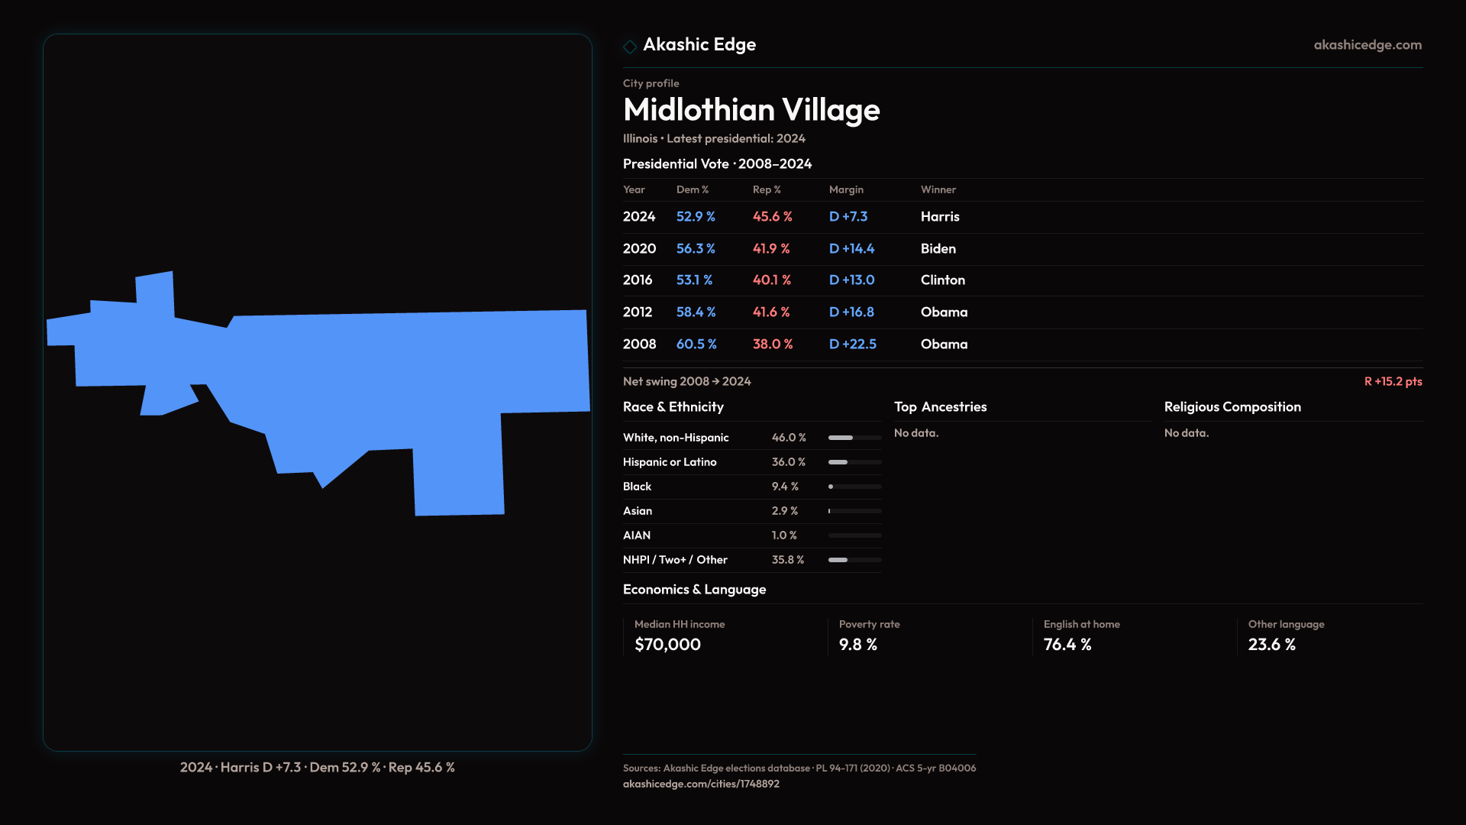Image resolution: width=1466 pixels, height=825 pixels.
Task: Click the 2008 Dem 60.5 % value
Action: (696, 345)
